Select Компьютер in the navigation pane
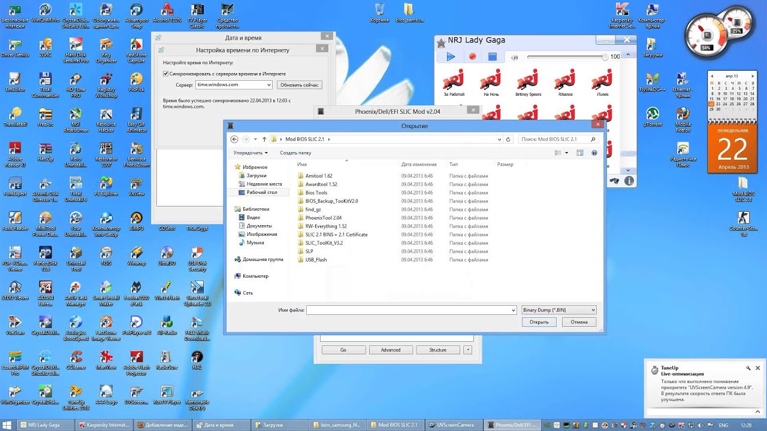Image resolution: width=767 pixels, height=431 pixels. click(255, 276)
